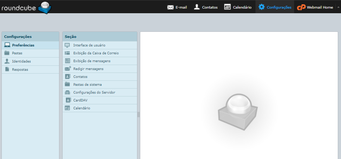The height and width of the screenshot is (159, 341).
Task: Go to the Contatos tab in top bar
Action: [x=205, y=7]
